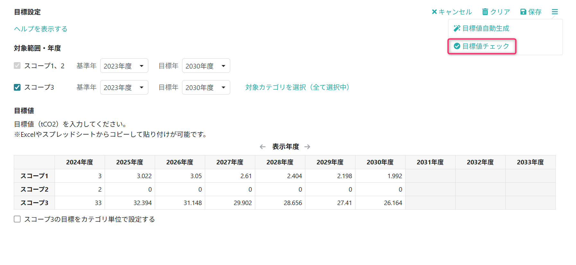Open スコープ1、2 target year dropdown
This screenshot has width=576, height=265.
(x=206, y=66)
